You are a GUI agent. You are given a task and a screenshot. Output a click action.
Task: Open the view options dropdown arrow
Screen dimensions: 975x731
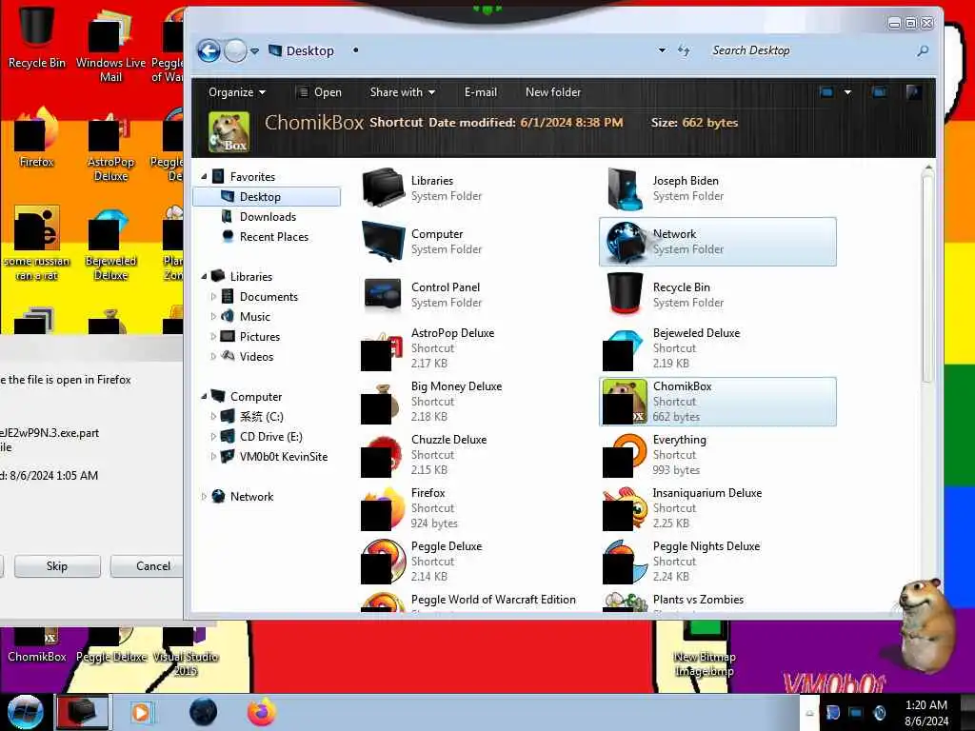846,92
